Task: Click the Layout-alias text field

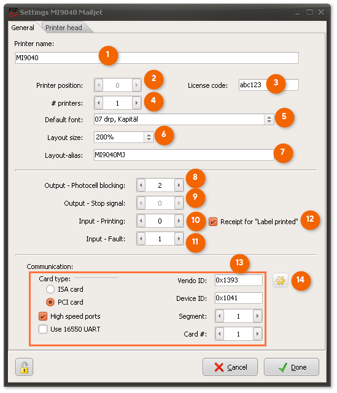Action: pos(184,155)
